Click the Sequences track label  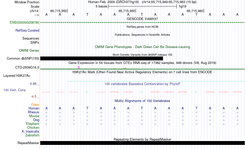[x=31, y=38]
